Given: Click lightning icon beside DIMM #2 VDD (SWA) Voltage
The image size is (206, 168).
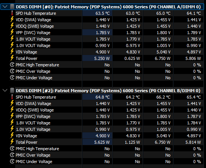Looking at the screenshot, I should click(x=12, y=103).
